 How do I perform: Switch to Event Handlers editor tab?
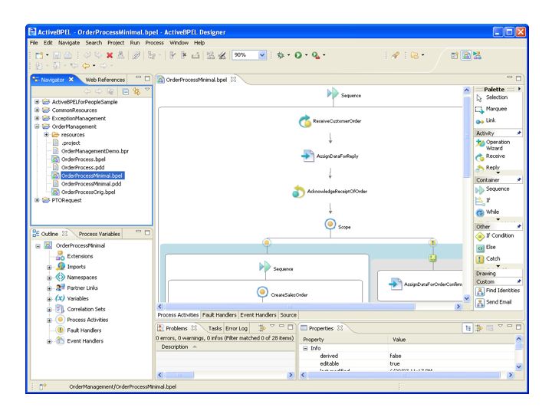258,315
